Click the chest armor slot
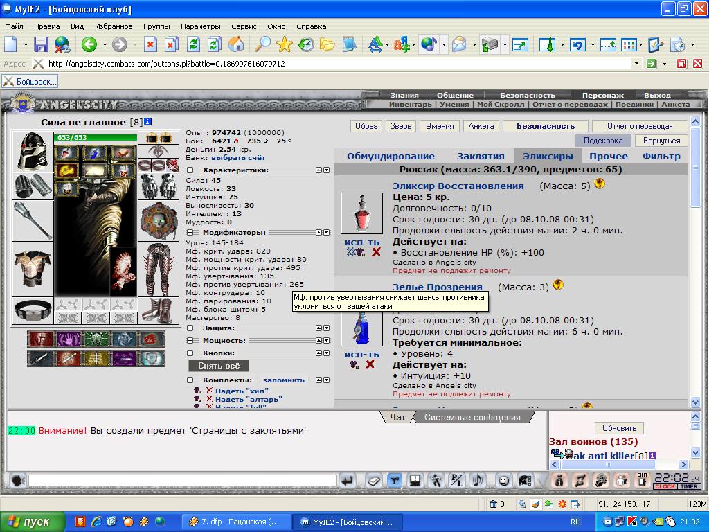This screenshot has width=709, height=532. point(33,269)
